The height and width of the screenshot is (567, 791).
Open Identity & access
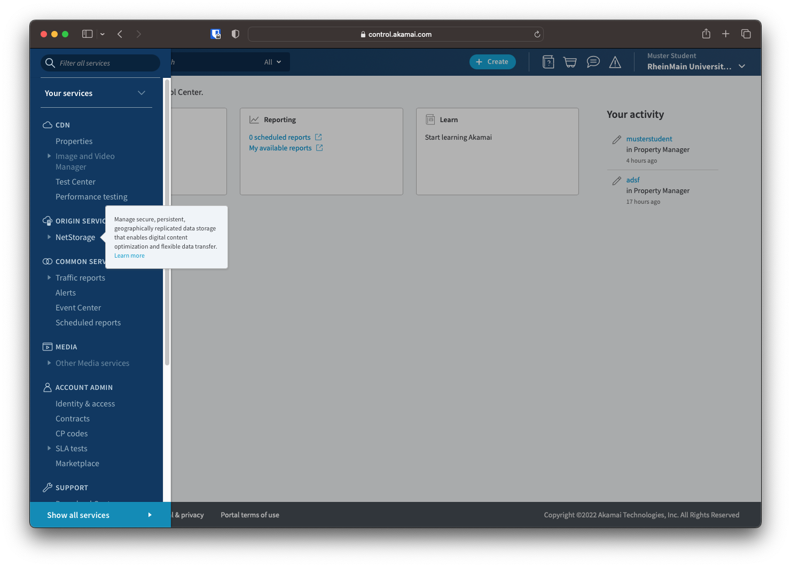point(85,404)
